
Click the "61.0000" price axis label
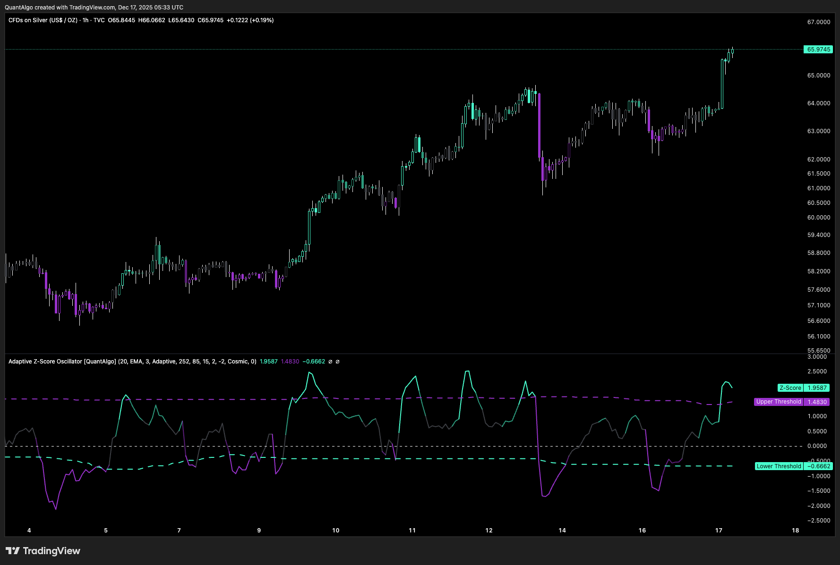[819, 188]
